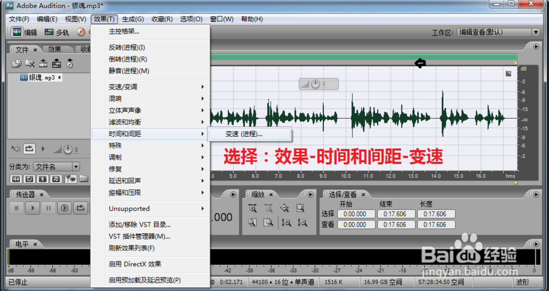This screenshot has height=291, width=549.
Task: Click the file preview play arrow
Action: (43, 149)
